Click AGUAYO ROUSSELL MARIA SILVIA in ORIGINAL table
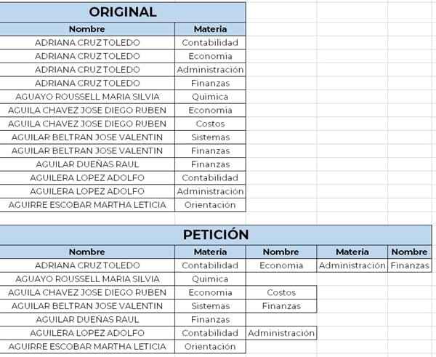The width and height of the screenshot is (436, 357). pos(87,97)
